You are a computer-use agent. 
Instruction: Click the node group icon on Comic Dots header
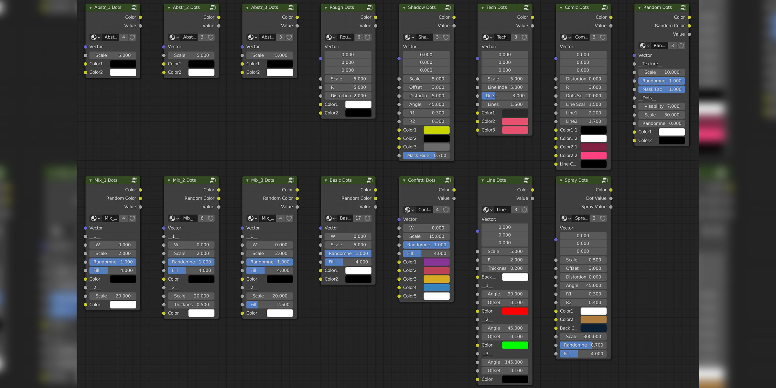(x=605, y=7)
